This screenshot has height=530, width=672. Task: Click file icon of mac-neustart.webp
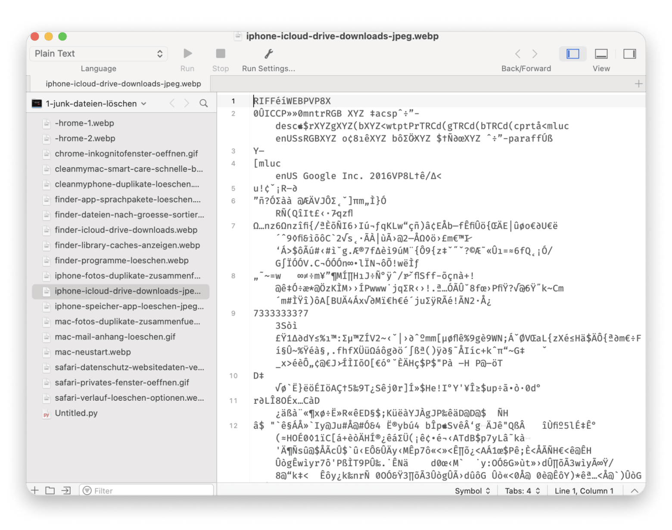(47, 352)
